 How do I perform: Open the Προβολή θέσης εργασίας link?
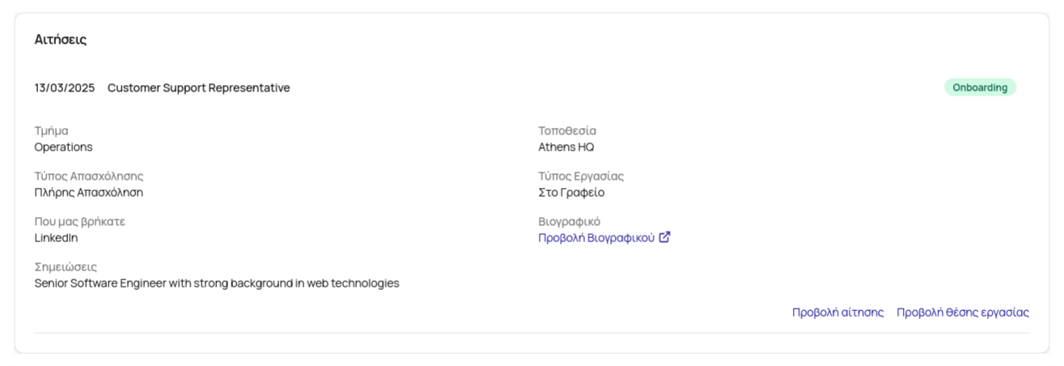point(962,313)
